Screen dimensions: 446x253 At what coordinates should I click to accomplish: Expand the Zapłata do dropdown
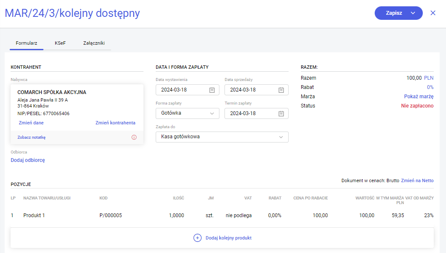pyautogui.click(x=222, y=137)
